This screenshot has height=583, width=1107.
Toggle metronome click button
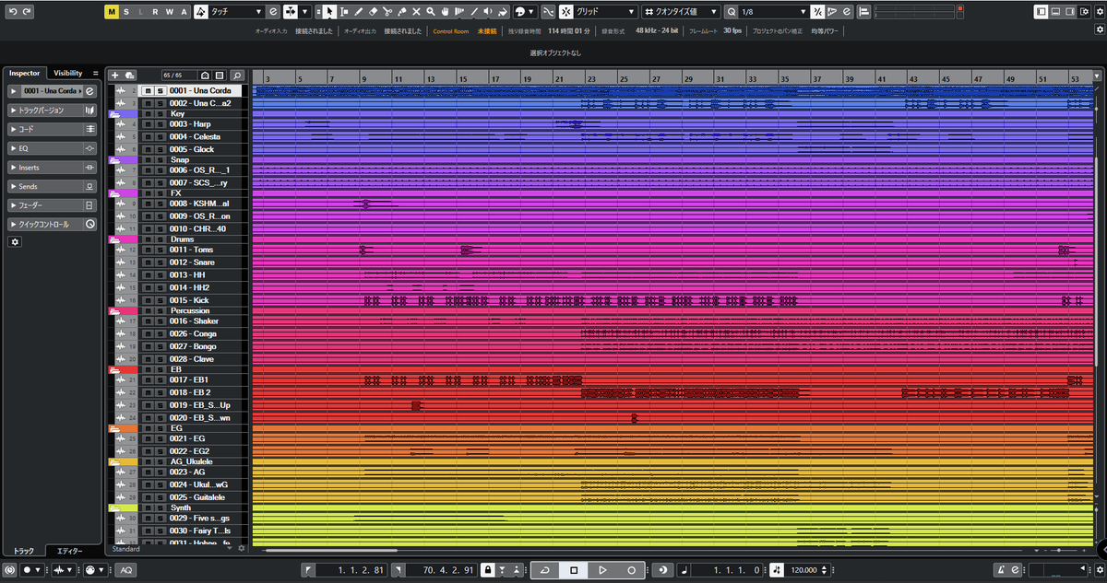coord(1001,570)
